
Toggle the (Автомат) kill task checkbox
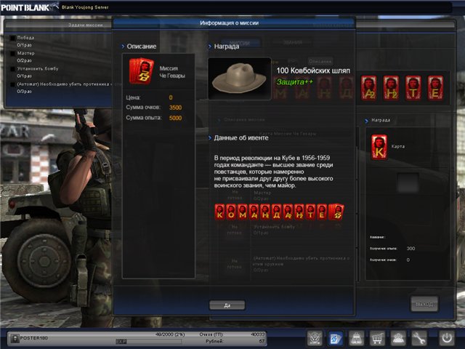pyautogui.click(x=13, y=84)
